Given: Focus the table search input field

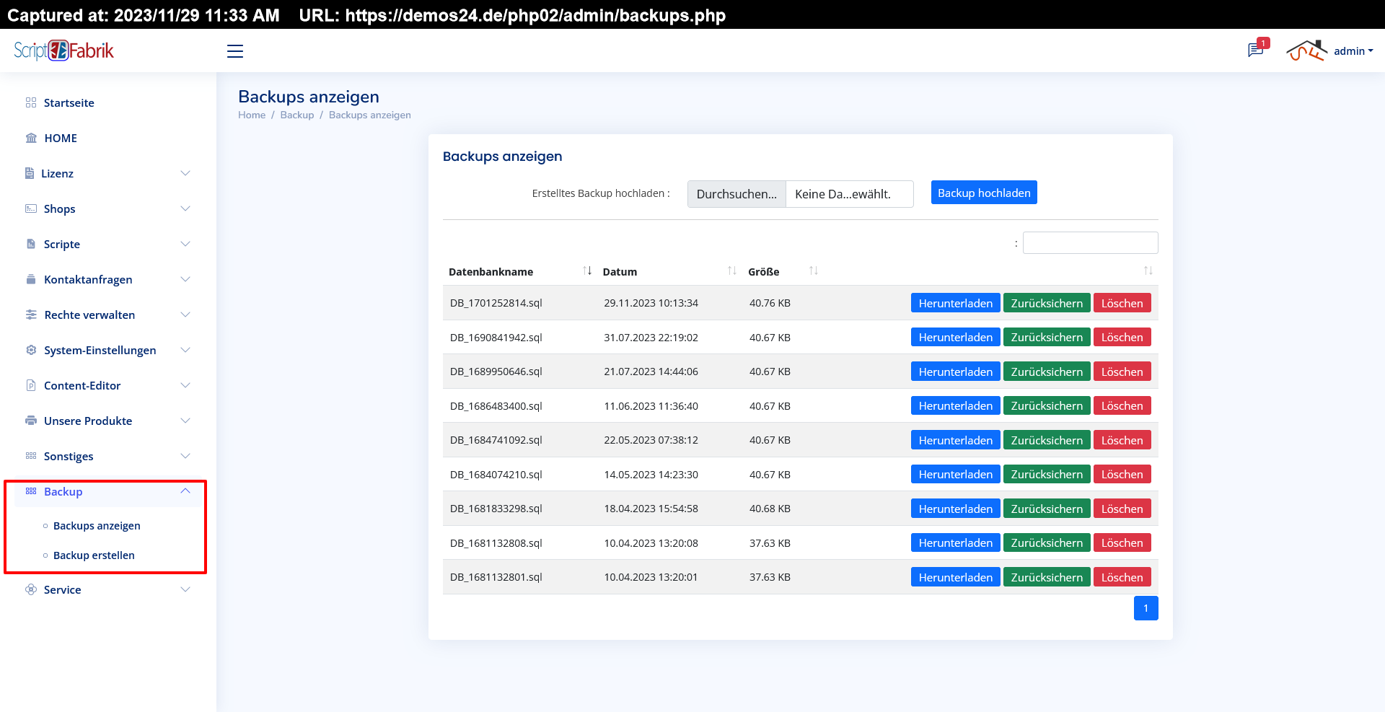Looking at the screenshot, I should 1090,242.
